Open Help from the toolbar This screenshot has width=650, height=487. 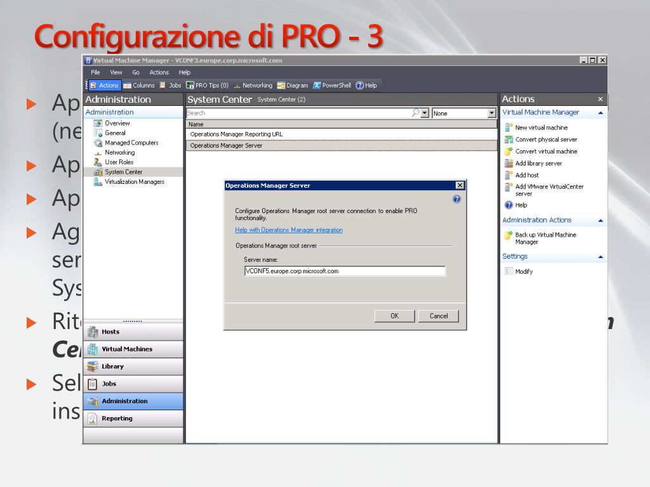tap(366, 86)
